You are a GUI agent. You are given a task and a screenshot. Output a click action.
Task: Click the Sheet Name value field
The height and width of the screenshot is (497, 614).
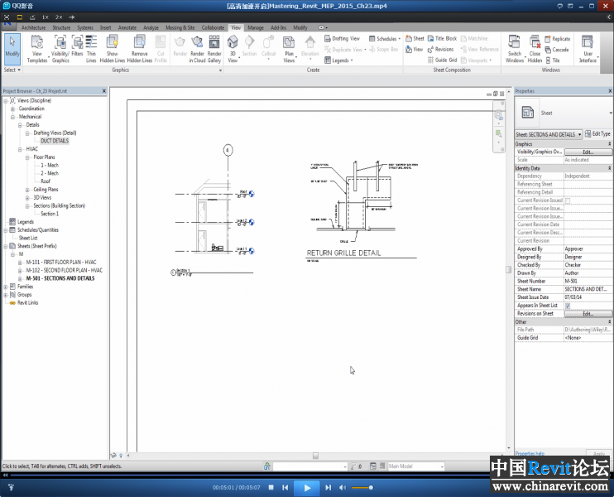pyautogui.click(x=588, y=289)
